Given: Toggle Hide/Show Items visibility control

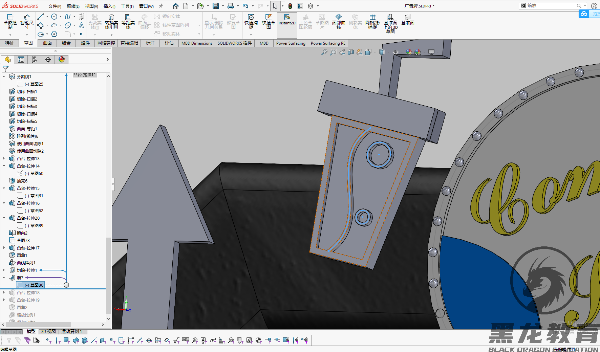Looking at the screenshot, I should (395, 52).
